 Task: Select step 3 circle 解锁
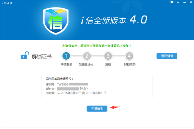[108, 56]
